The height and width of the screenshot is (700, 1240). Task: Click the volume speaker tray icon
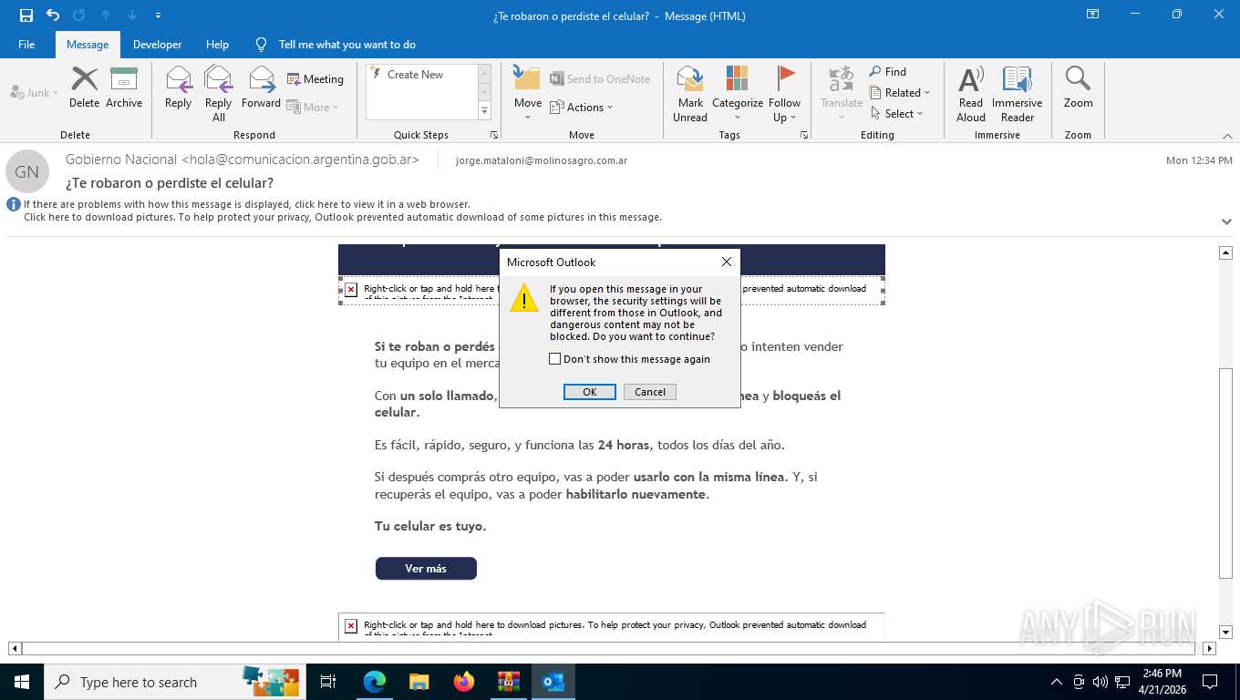[1100, 682]
